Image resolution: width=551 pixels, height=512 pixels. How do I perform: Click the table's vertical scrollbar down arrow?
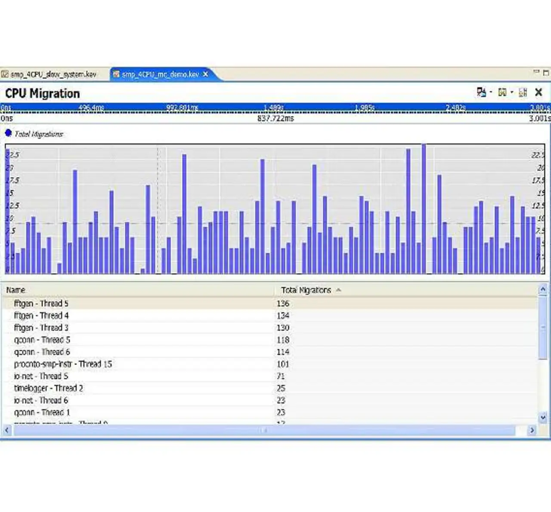(543, 417)
